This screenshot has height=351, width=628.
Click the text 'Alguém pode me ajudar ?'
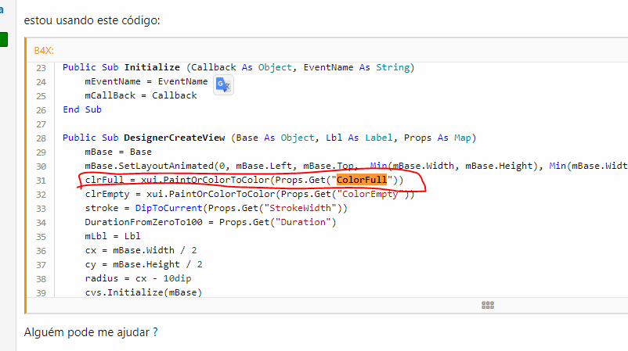91,332
